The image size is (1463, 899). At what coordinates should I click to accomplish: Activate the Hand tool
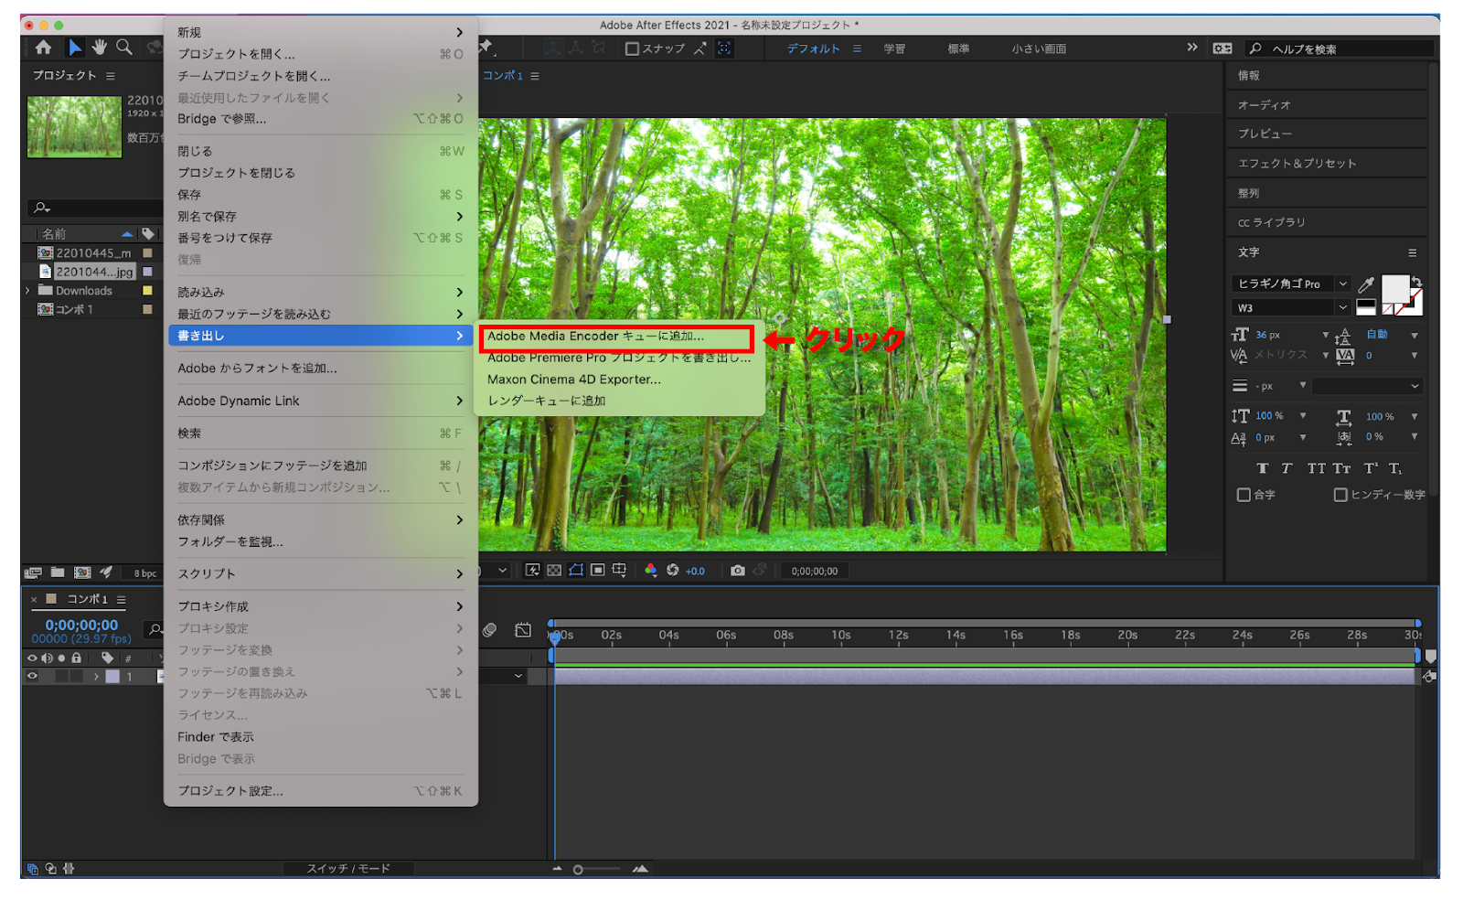pyautogui.click(x=99, y=47)
